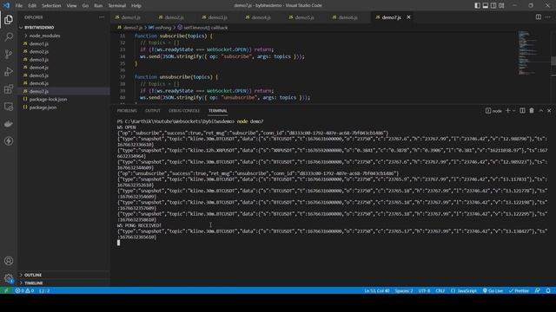
Task: Change encoding via UTF-8 status item
Action: click(424, 291)
